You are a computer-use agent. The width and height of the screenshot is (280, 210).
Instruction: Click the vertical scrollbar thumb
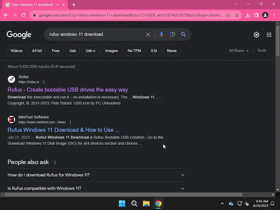(278, 41)
